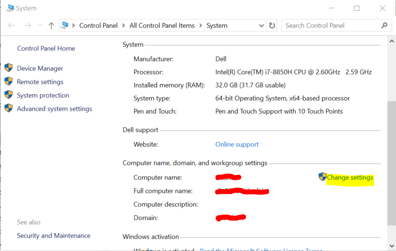Select Control Panel in the breadcrumb path
Image resolution: width=396 pixels, height=251 pixels.
[x=98, y=26]
